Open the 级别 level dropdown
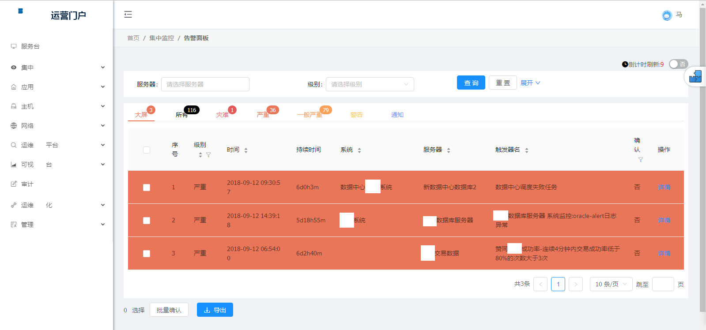The image size is (706, 330). coord(370,84)
